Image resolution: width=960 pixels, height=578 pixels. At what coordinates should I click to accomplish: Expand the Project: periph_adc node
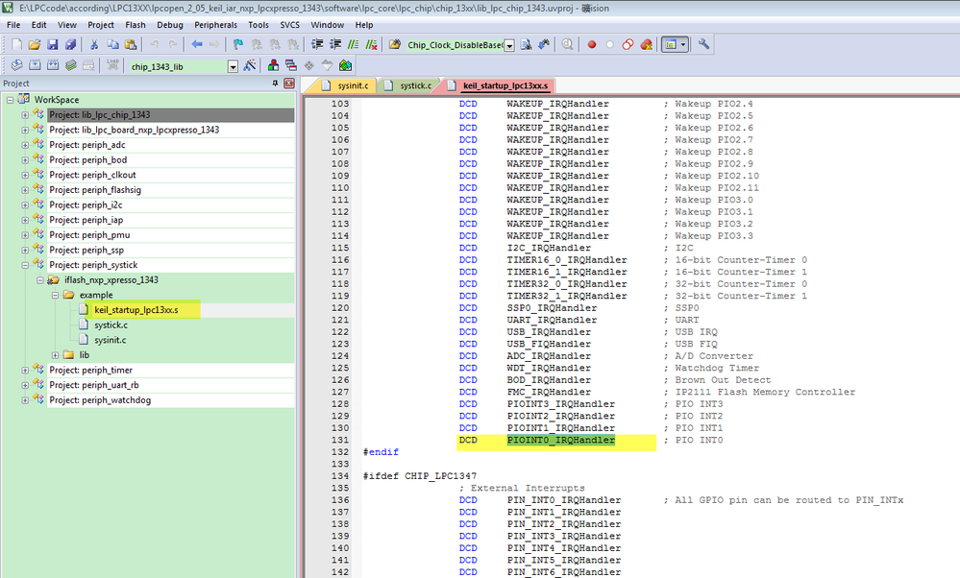click(x=26, y=145)
